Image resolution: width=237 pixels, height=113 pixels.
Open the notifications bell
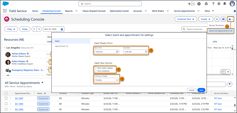click(225, 4)
